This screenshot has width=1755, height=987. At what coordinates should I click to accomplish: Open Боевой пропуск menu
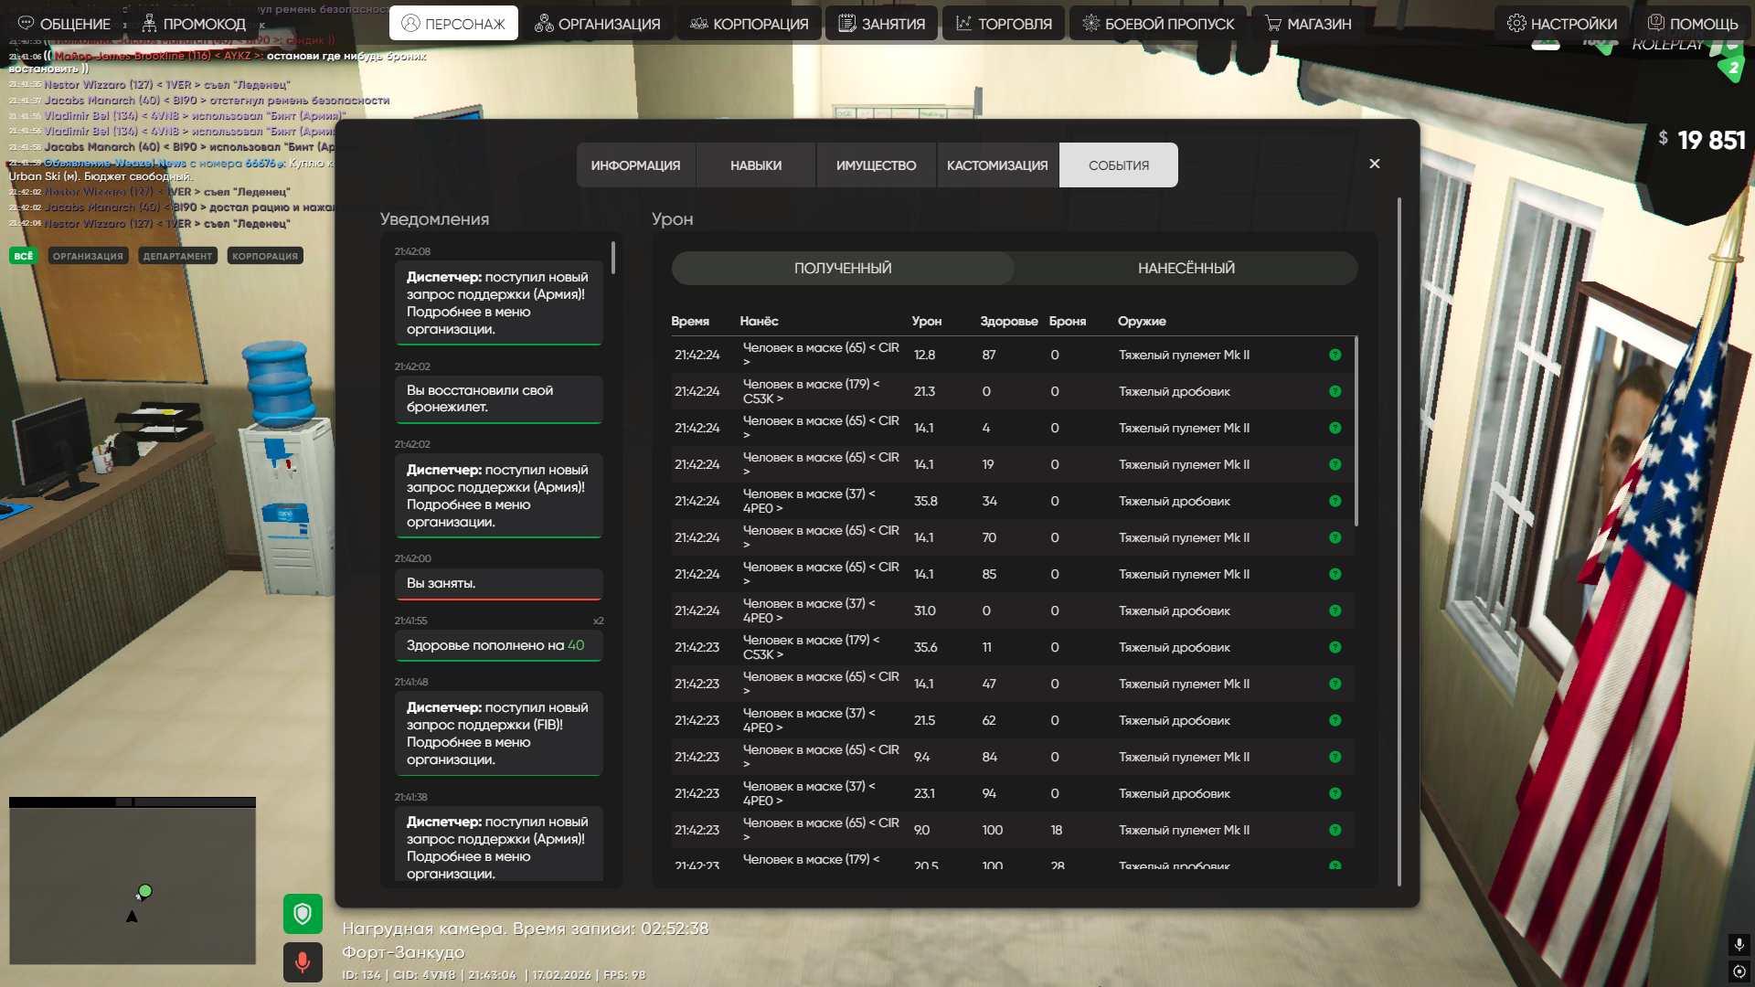[1158, 24]
